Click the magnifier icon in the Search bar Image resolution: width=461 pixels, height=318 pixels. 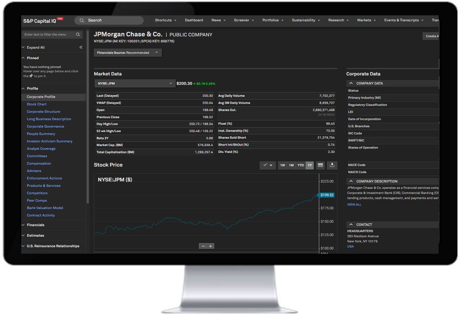point(82,21)
